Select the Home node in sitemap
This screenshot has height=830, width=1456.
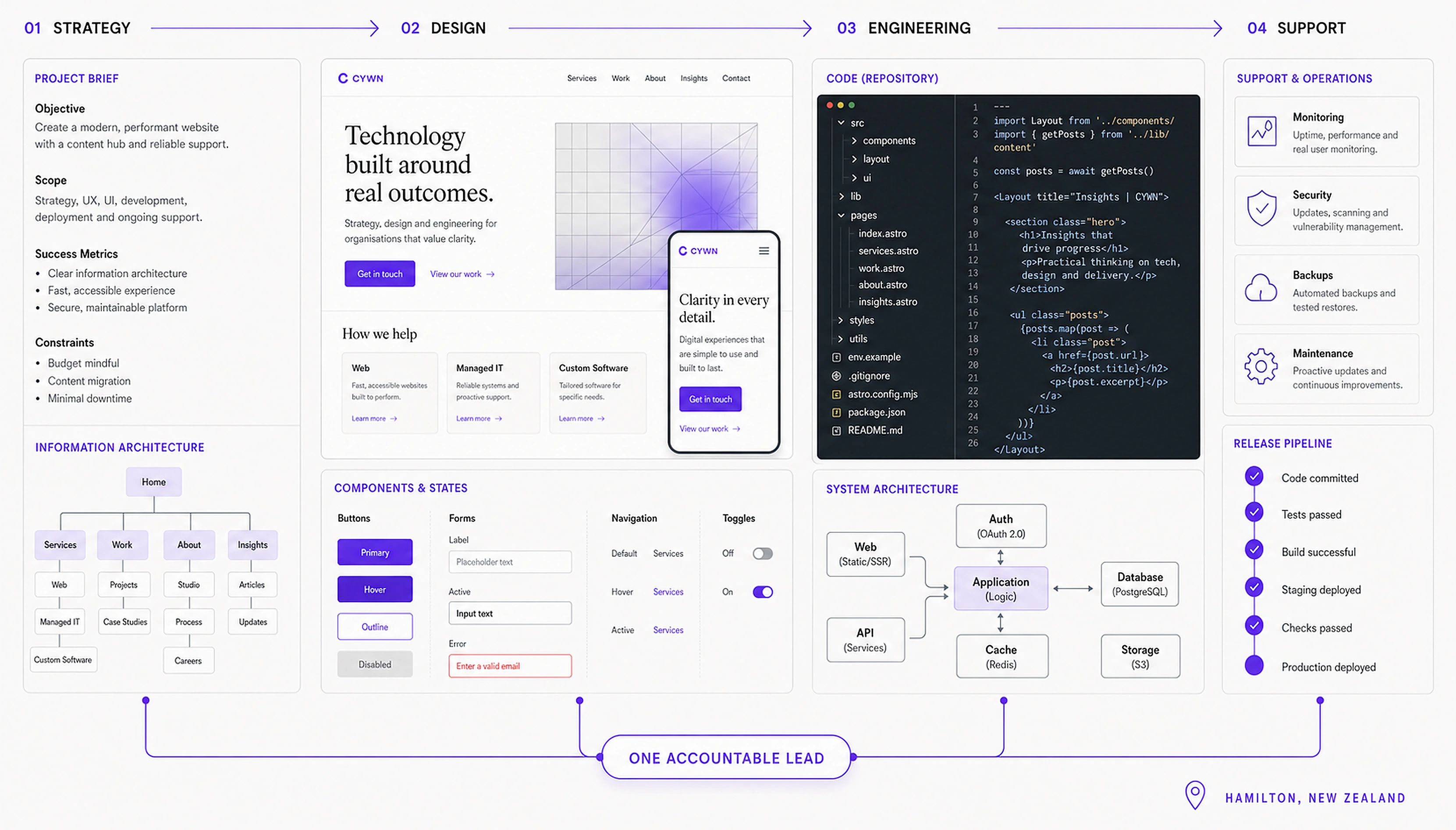[x=154, y=482]
